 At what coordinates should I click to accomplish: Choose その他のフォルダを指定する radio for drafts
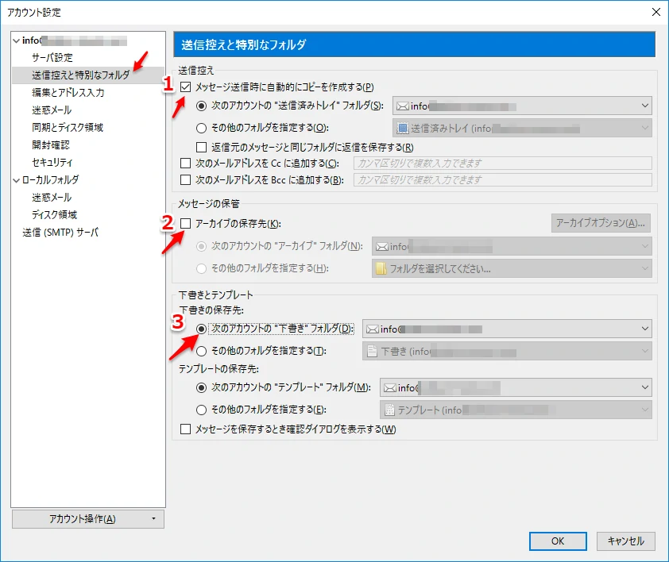tap(202, 351)
